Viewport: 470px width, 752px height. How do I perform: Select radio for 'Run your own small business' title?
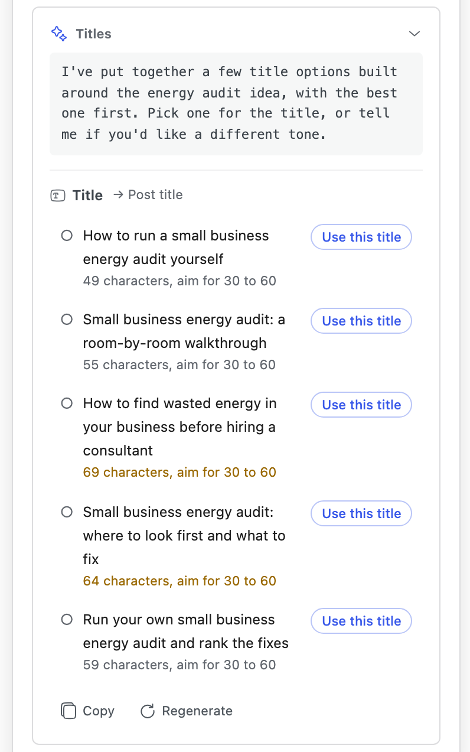[x=67, y=620]
